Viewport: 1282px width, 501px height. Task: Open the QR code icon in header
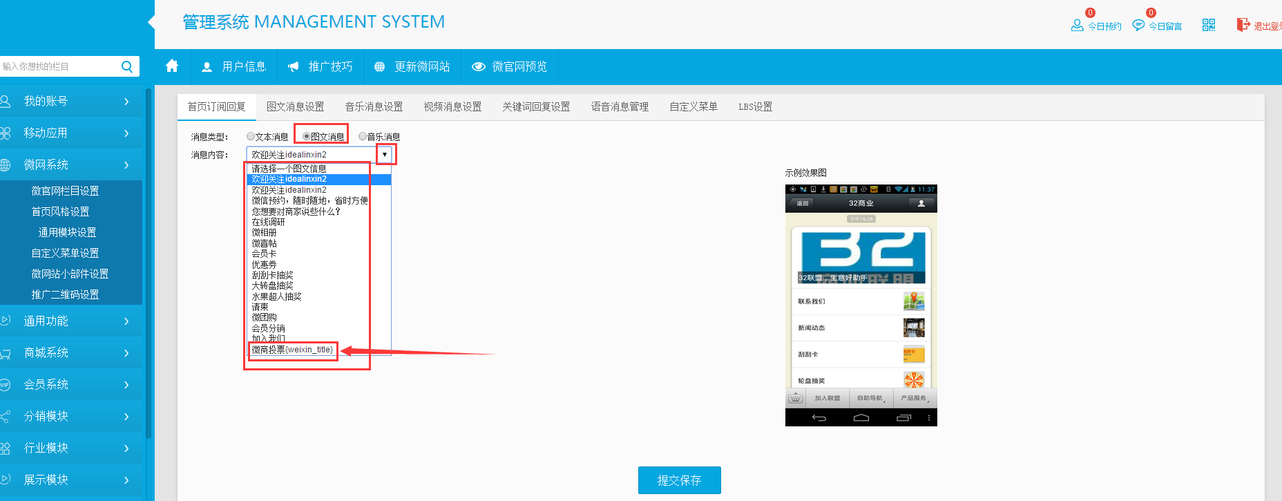1208,26
